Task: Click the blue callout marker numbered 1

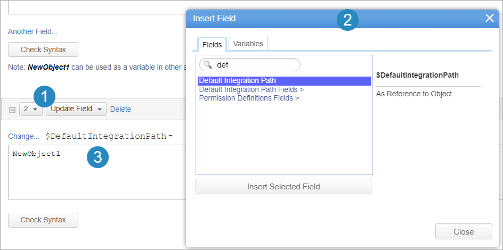Action: [45, 97]
